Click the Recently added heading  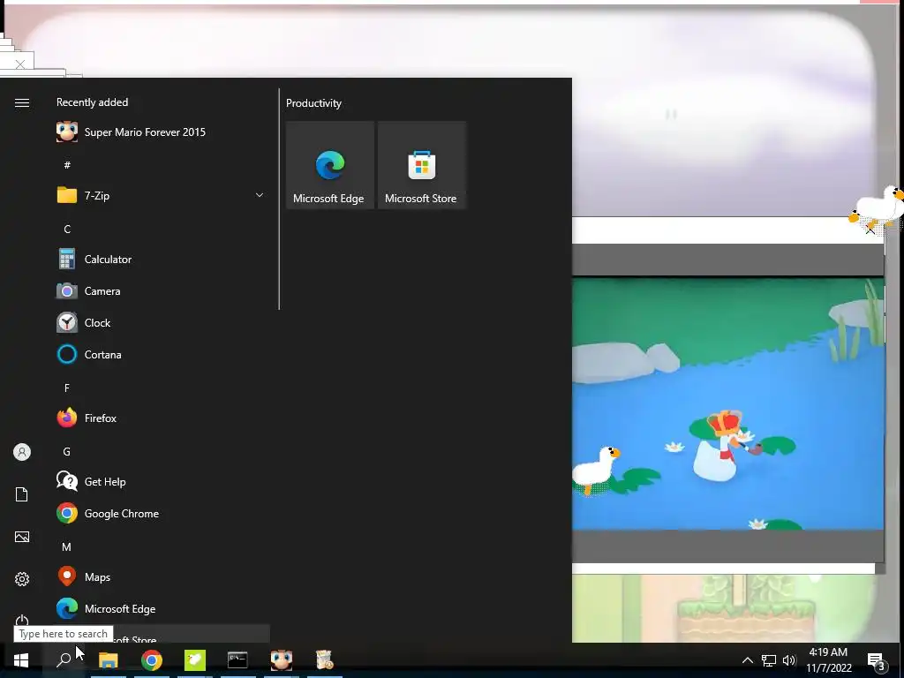click(x=92, y=102)
